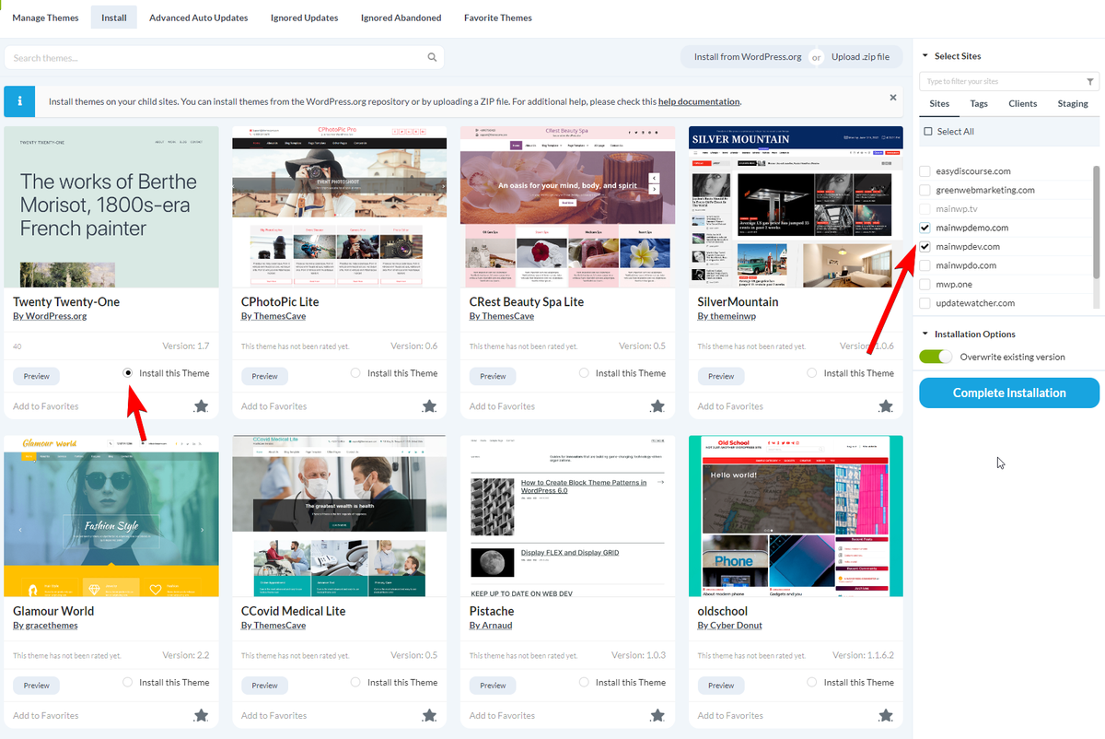Select the Install this Theme radio for CPhotoPic Lite
This screenshot has width=1105, height=739.
tap(355, 373)
